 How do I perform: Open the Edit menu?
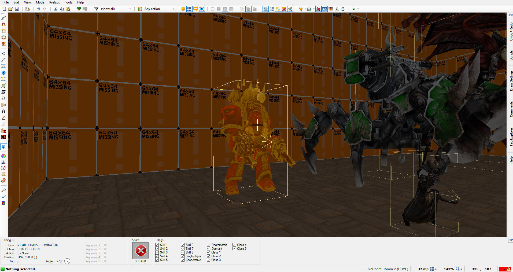coord(16,2)
